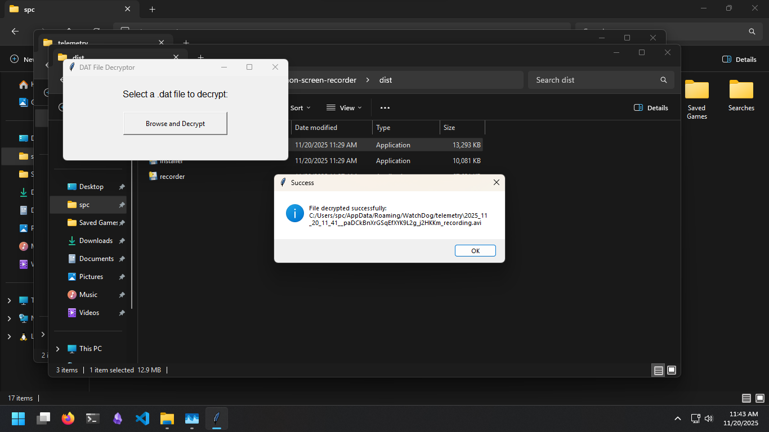Switch Explorer to large thumbnails layout
The width and height of the screenshot is (769, 432).
672,370
